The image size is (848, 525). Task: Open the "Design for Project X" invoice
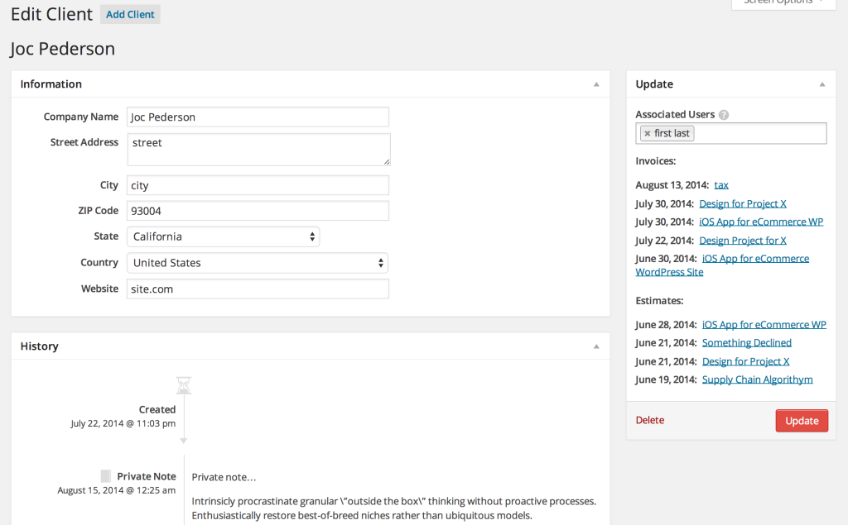742,203
